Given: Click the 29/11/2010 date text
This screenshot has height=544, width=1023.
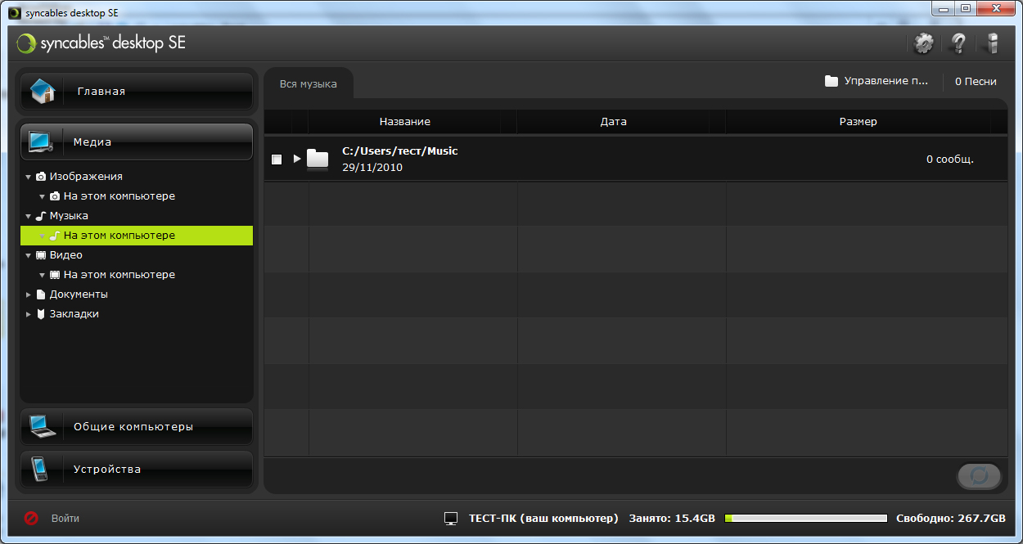Looking at the screenshot, I should 372,168.
